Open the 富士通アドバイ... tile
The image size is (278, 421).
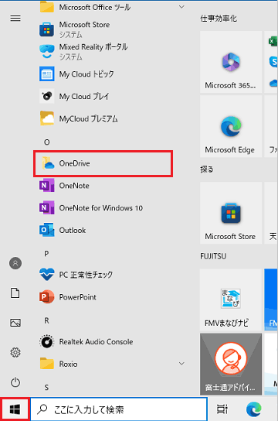pos(231,364)
